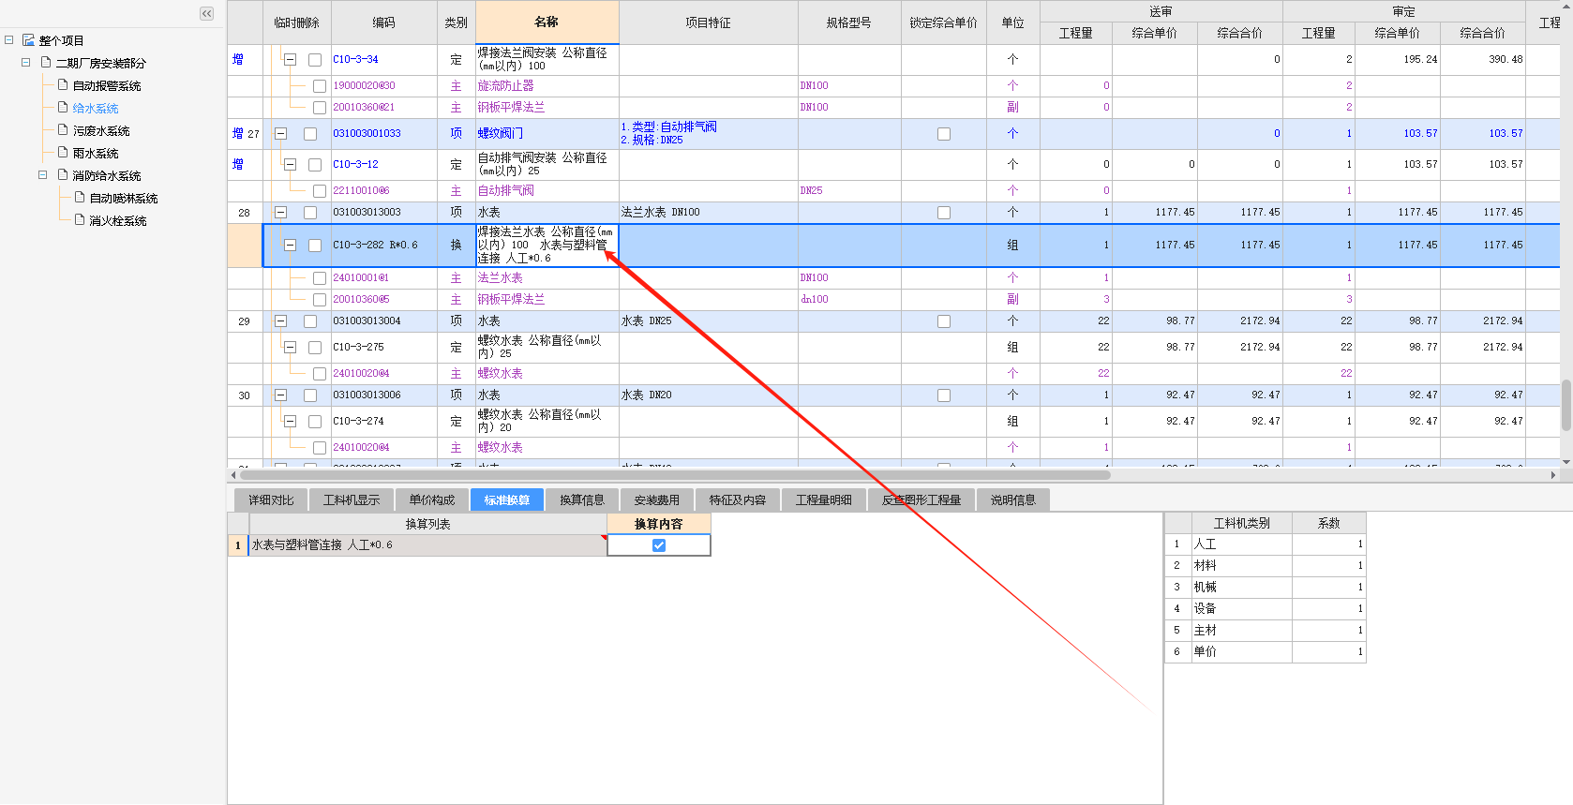Click the document icon beside 二期厂房安装部分
1573x805 pixels.
(46, 63)
